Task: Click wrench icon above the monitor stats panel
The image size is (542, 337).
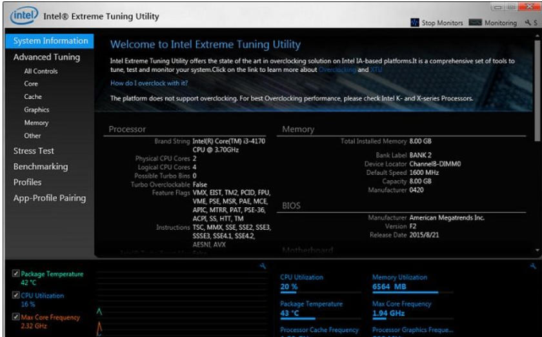Action: click(532, 266)
